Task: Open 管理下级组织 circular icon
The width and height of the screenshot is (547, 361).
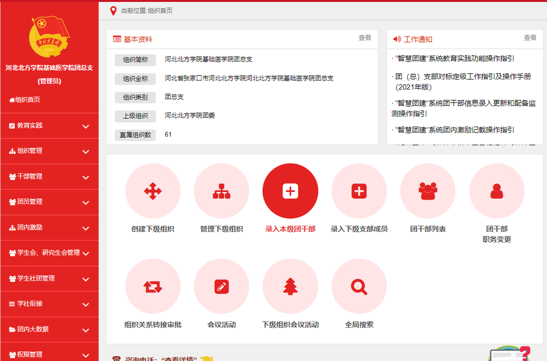Action: click(x=221, y=191)
